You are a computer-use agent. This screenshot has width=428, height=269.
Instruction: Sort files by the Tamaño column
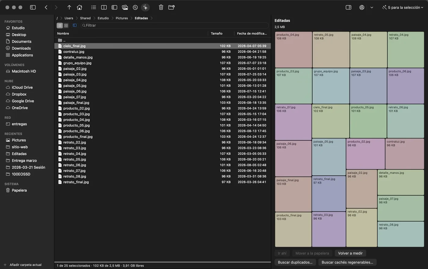216,33
